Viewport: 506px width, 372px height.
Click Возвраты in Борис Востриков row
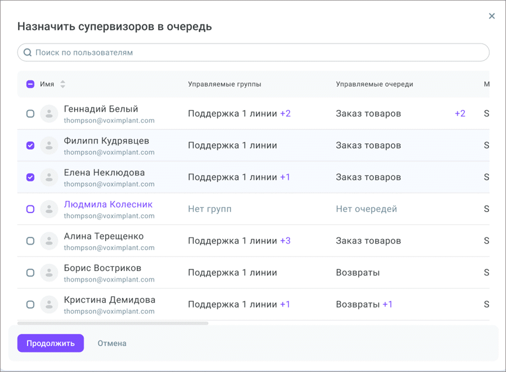358,273
